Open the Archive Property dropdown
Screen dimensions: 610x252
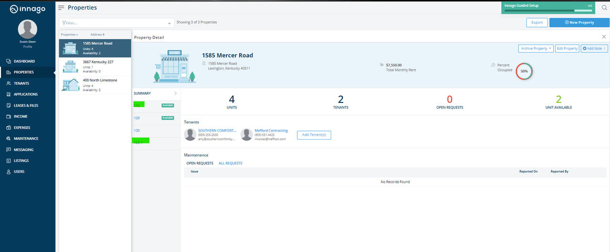point(536,49)
